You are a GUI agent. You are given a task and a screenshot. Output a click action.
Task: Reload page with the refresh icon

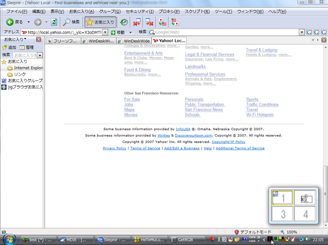pos(54,22)
